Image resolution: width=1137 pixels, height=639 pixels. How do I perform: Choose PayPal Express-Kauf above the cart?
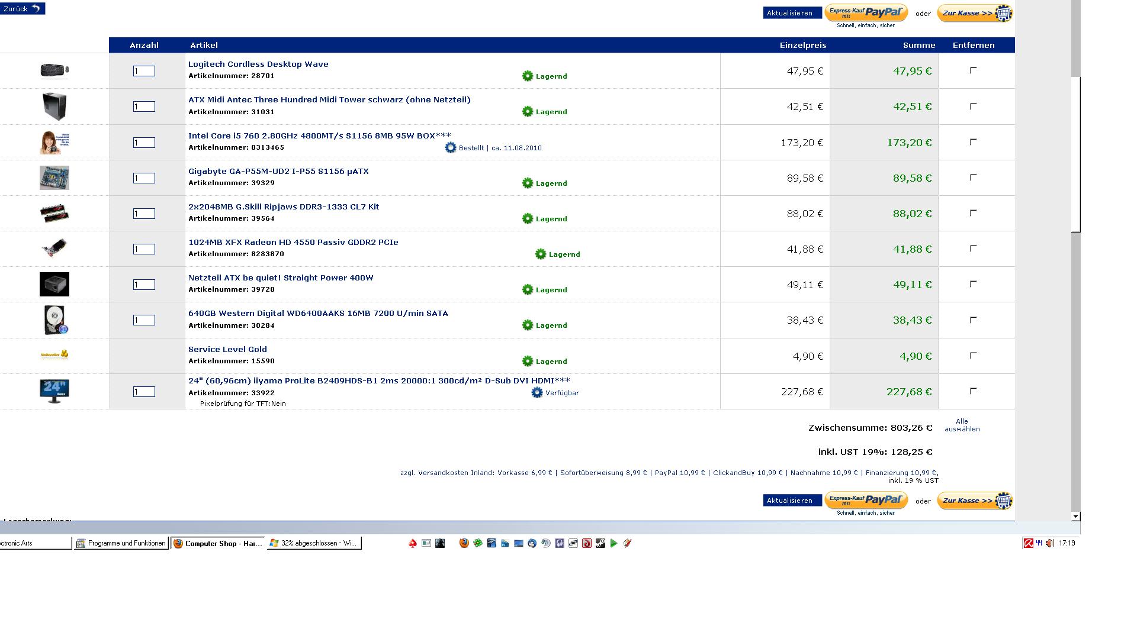click(866, 13)
